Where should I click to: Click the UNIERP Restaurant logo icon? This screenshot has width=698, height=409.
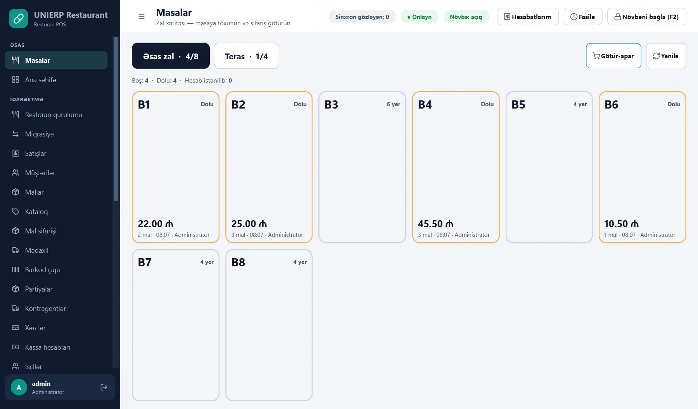pyautogui.click(x=19, y=19)
